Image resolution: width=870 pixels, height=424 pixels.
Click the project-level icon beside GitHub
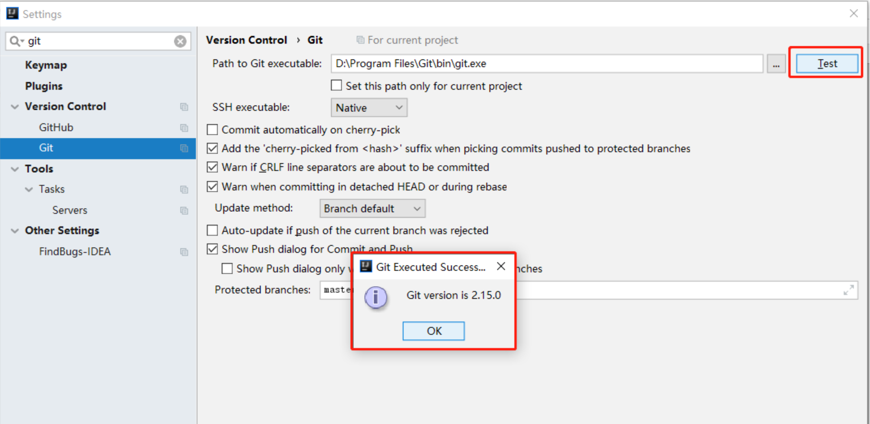[x=184, y=127]
